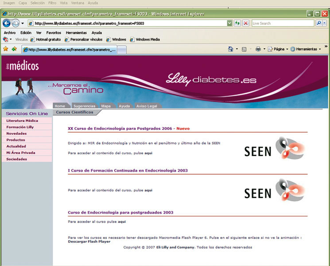The image size is (330, 266).
Task: Expand the Home icon dropdown arrow
Action: pos(237,49)
